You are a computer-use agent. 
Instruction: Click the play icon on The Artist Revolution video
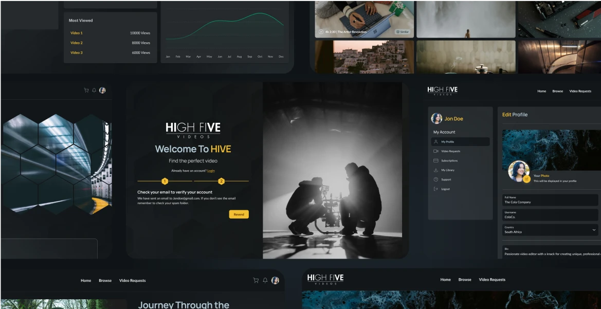[321, 32]
